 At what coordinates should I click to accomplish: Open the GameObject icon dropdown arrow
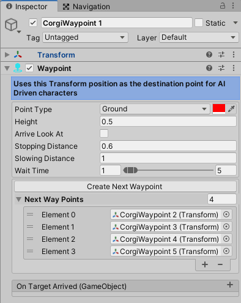[x=19, y=32]
